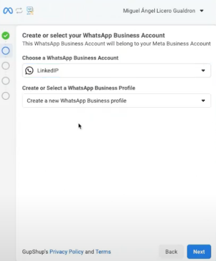Click the Create or select your WhatsApp heading
The height and width of the screenshot is (261, 216).
[94, 35]
